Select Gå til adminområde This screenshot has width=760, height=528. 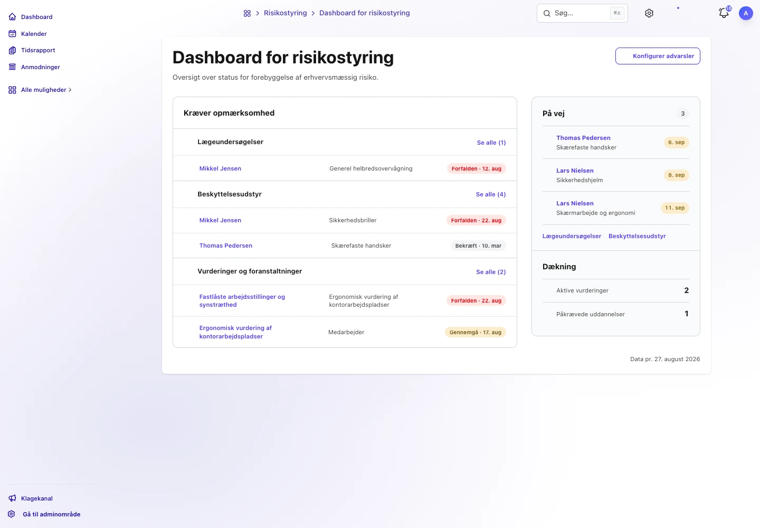coord(52,514)
